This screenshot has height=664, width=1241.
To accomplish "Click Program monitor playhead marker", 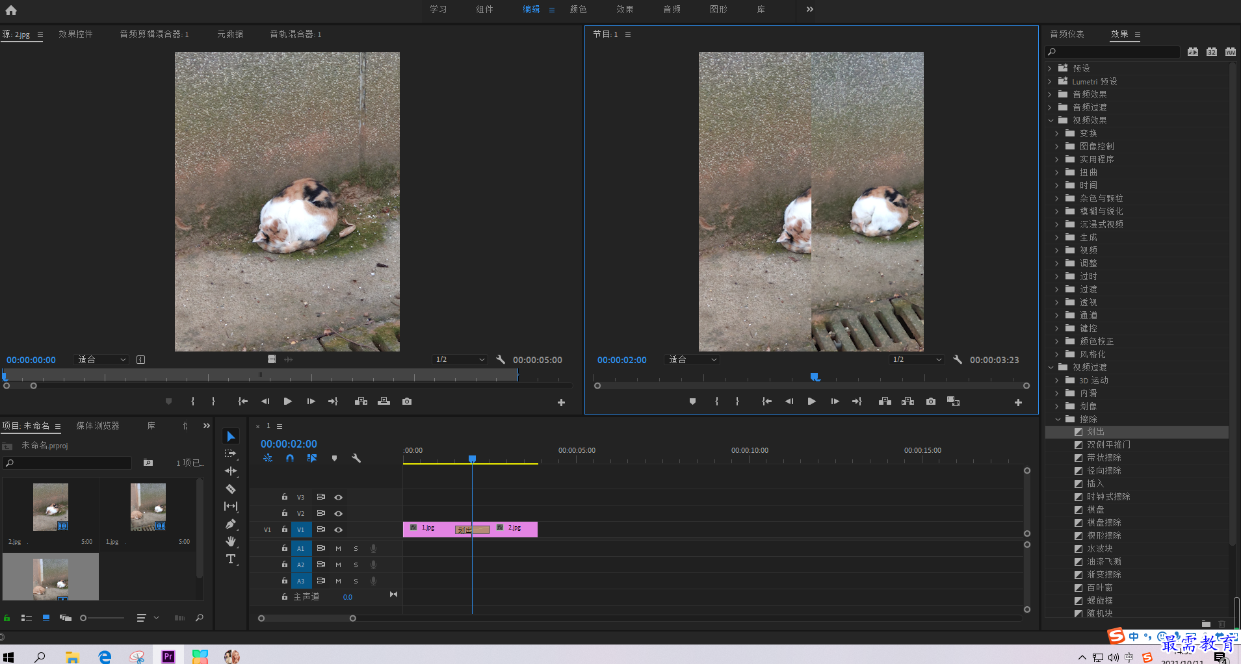I will click(x=815, y=377).
